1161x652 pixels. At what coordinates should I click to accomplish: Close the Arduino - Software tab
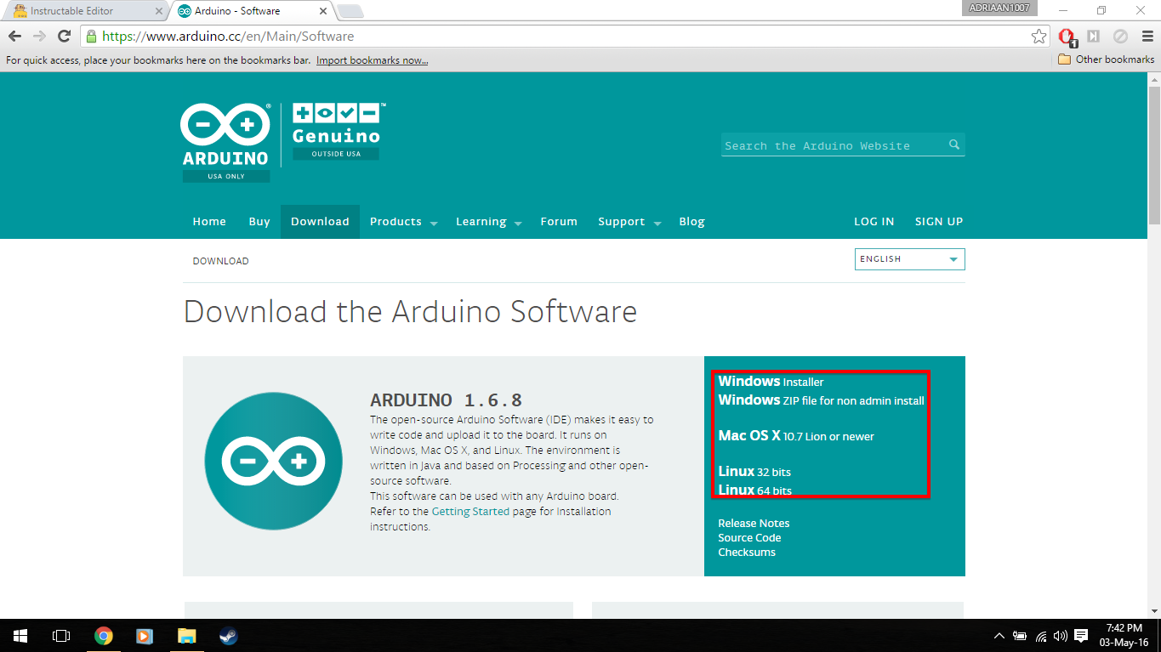tap(322, 11)
